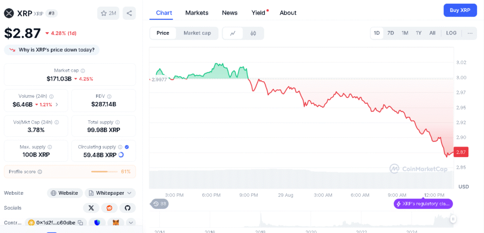This screenshot has height=233, width=484.
Task: Open the 38 events history badge
Action: (160, 204)
